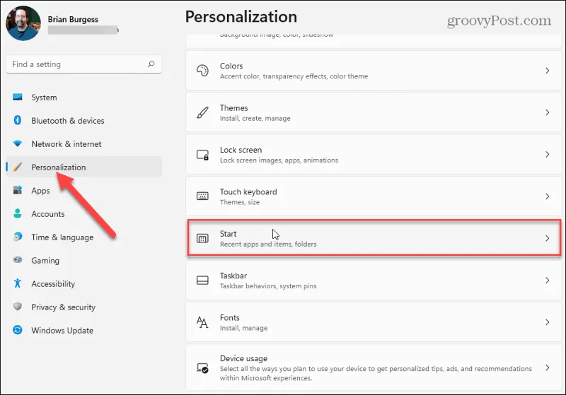Expand the Start row chevron

(x=547, y=238)
